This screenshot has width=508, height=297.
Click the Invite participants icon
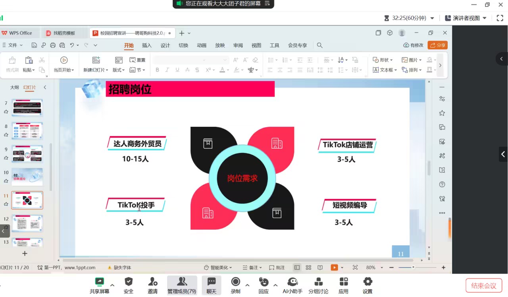click(152, 282)
